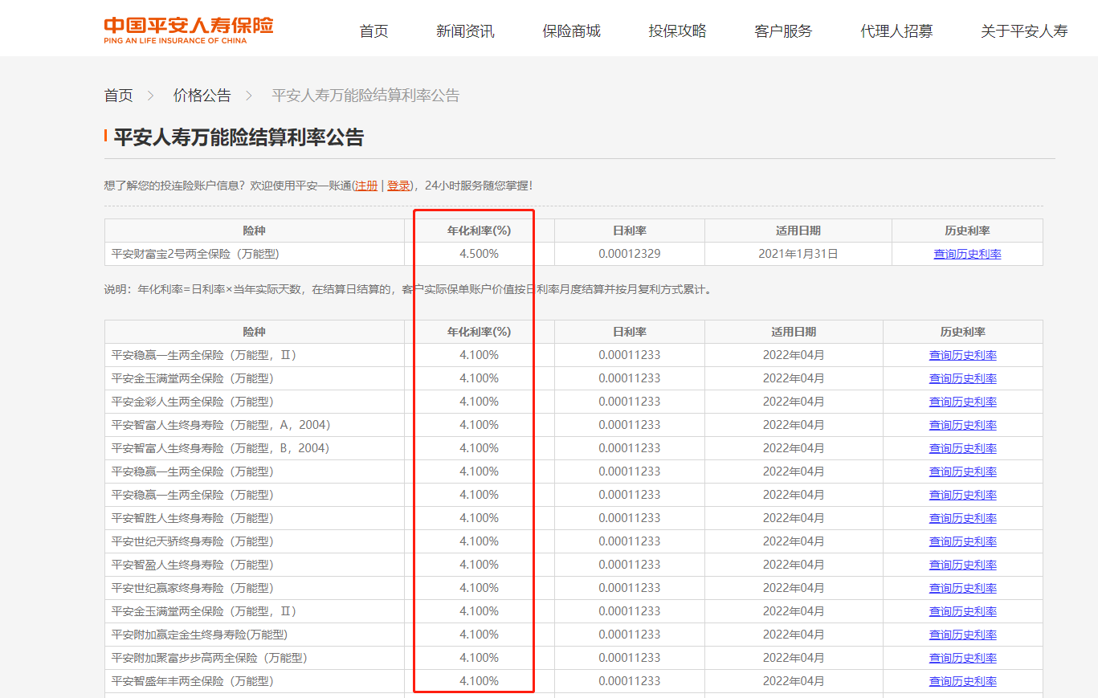1098x698 pixels.
Task: Open 查询历史利率 for 平安附加聚富步步高两全保险
Action: click(x=963, y=658)
